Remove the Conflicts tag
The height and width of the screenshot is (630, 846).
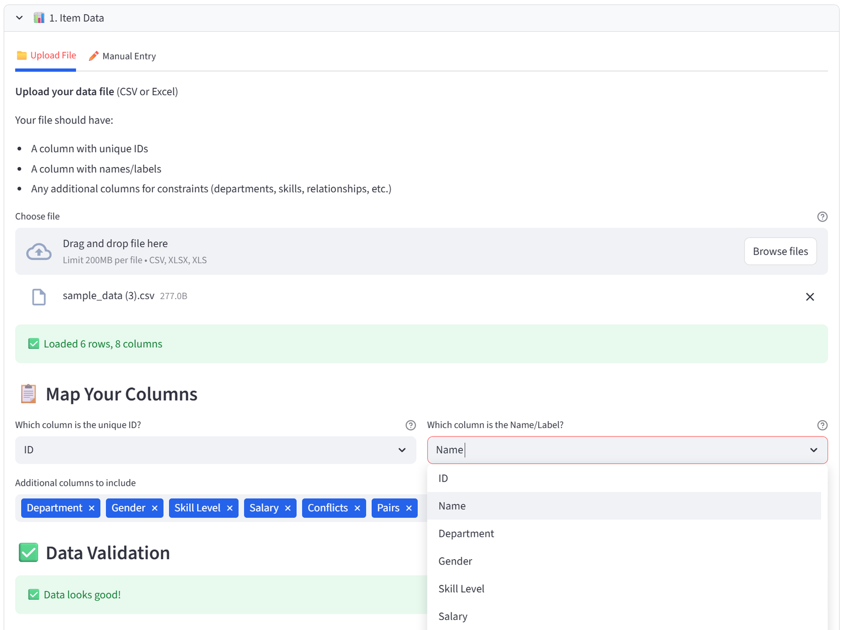click(x=357, y=508)
